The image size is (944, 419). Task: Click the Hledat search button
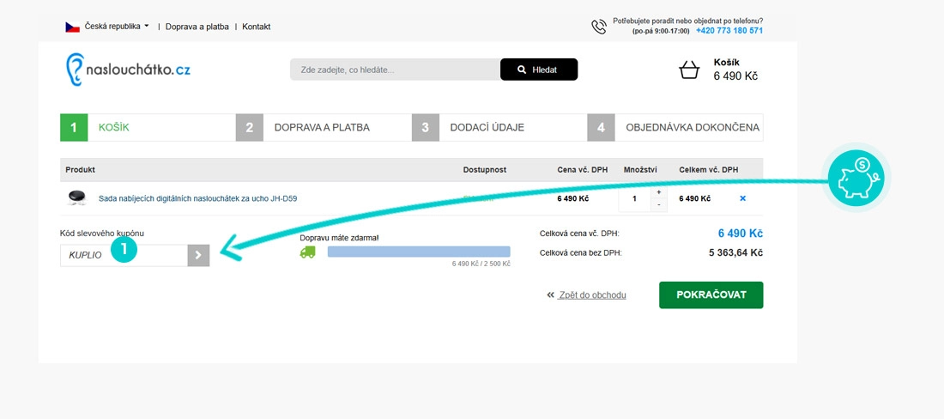tap(539, 70)
